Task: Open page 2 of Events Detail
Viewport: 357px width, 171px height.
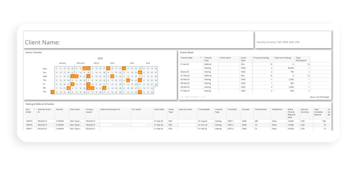Action: 189,97
